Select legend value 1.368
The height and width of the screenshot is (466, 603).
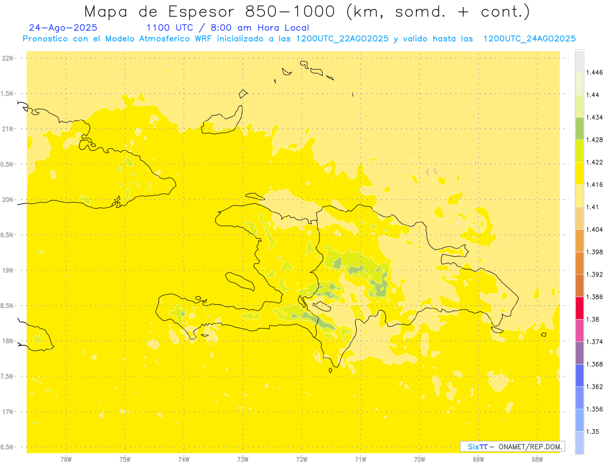pos(594,364)
